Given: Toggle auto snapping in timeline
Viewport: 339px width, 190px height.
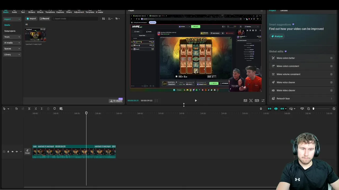Looking at the screenshot, I should pyautogui.click(x=276, y=109).
